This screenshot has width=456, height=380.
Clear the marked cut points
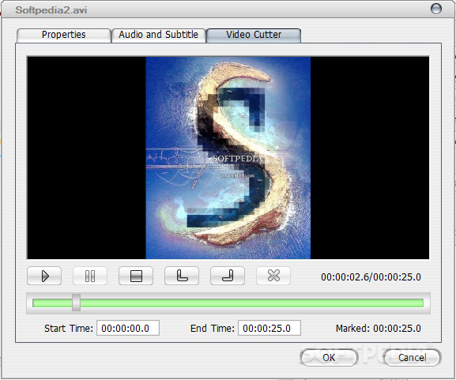click(x=273, y=276)
